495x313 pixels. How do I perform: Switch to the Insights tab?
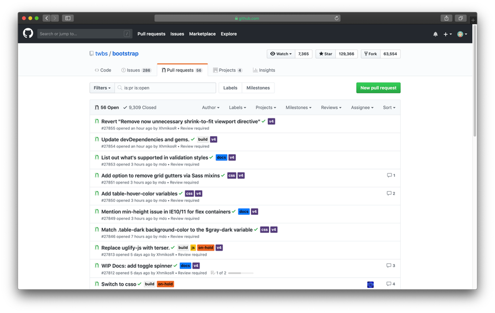click(264, 70)
